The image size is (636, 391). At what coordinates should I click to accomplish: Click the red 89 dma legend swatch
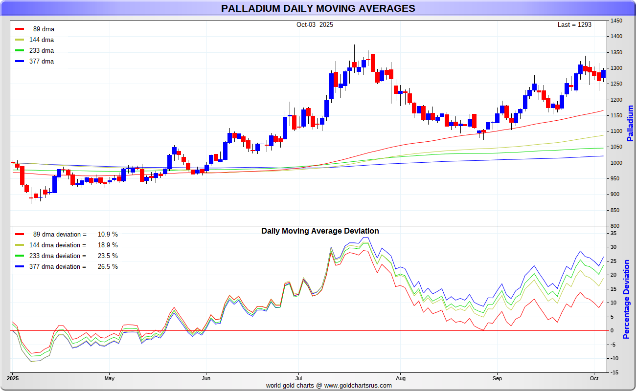click(20, 29)
